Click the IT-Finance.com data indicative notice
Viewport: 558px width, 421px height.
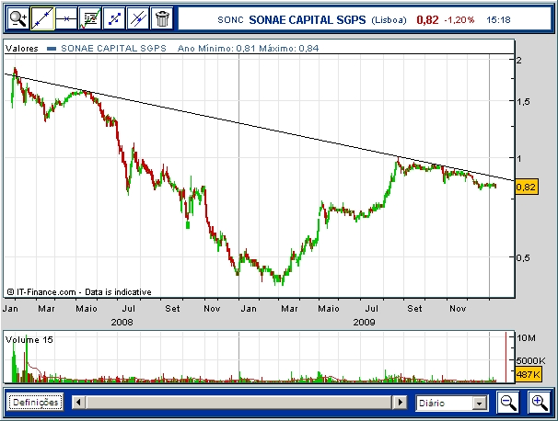[79, 292]
